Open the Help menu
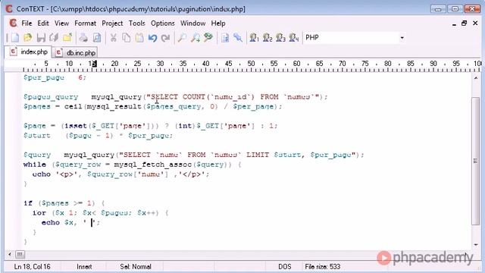The height and width of the screenshot is (273, 485). pyautogui.click(x=218, y=24)
